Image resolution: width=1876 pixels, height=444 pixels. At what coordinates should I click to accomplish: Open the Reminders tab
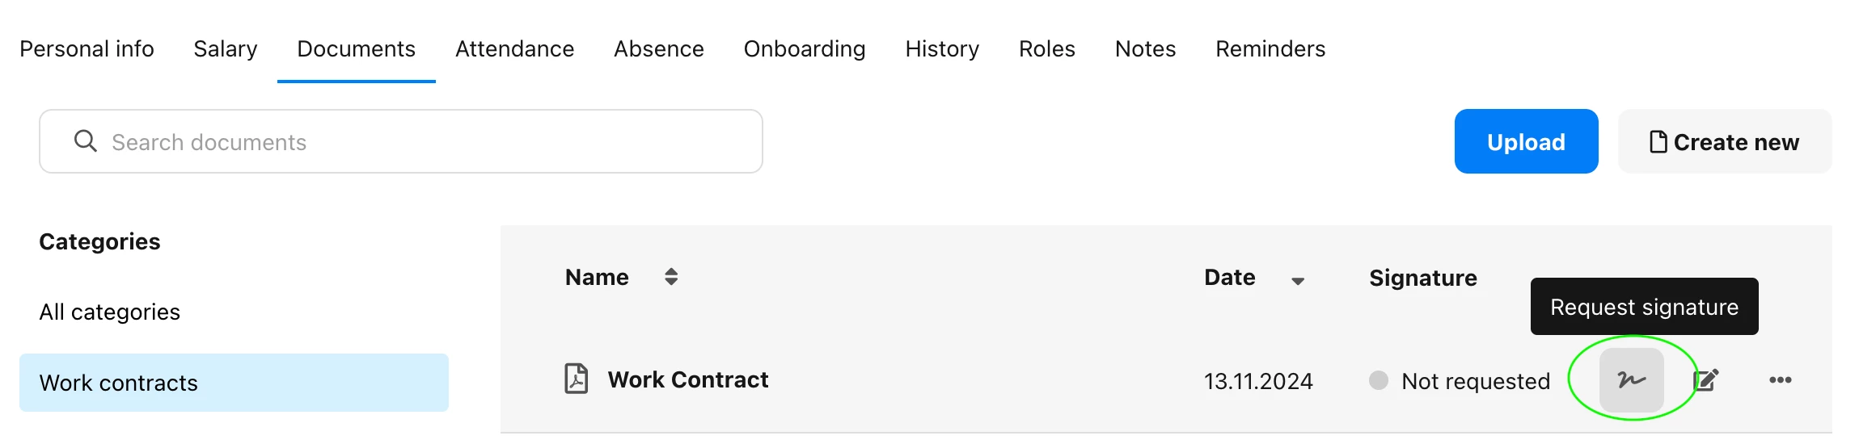[x=1270, y=49]
